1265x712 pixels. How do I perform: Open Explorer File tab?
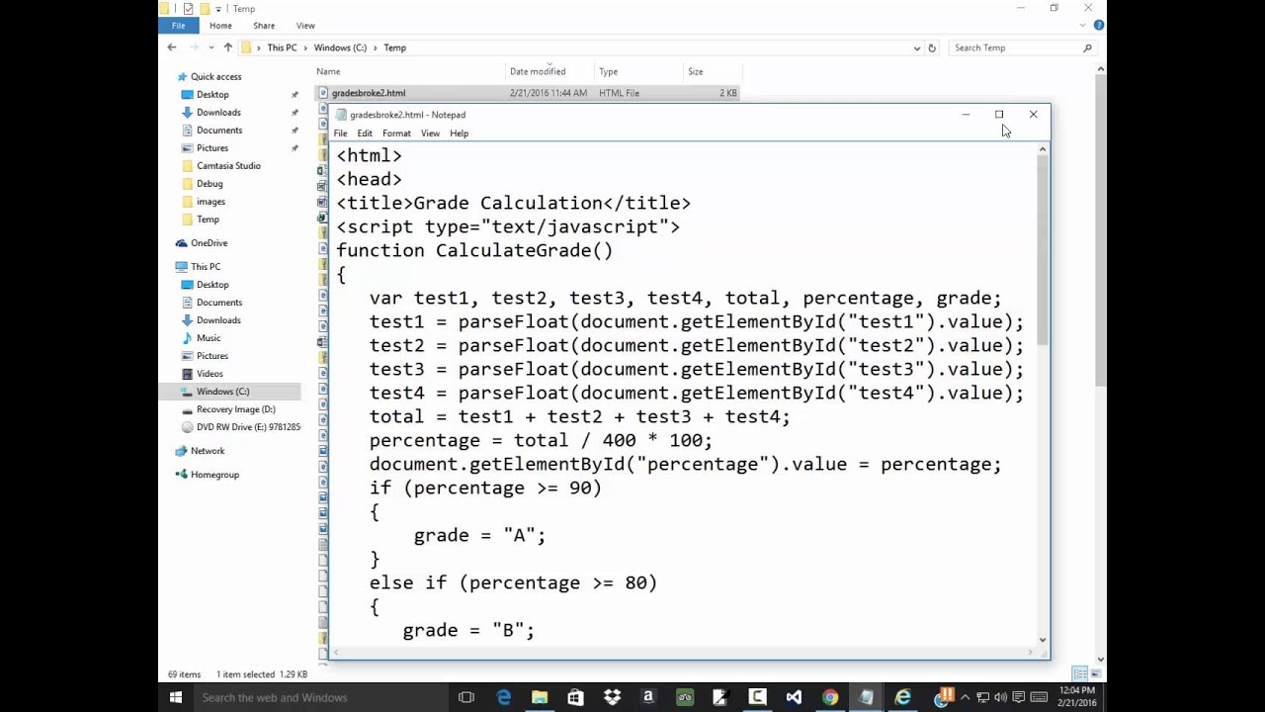(178, 26)
